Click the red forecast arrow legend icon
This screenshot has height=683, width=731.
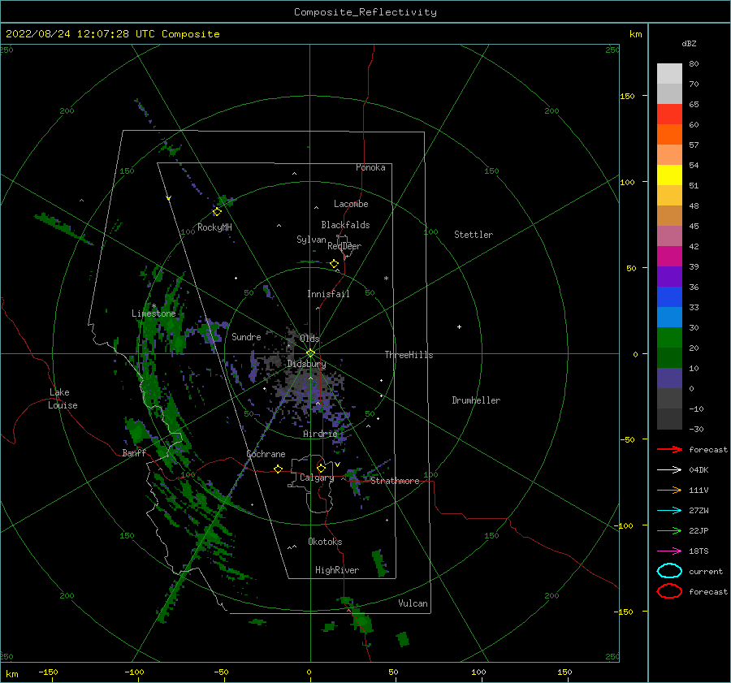click(669, 449)
